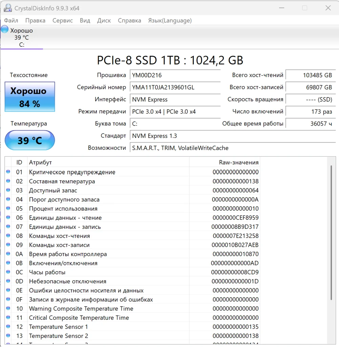The height and width of the screenshot is (347, 339).
Task: Click status dot for Небезопасные отключения row
Action: [8, 281]
